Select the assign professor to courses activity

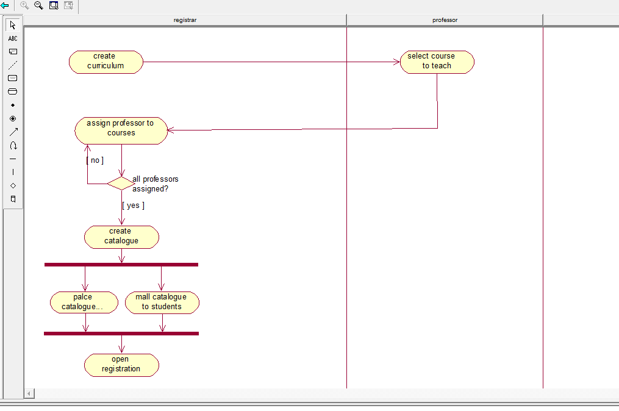(121, 130)
